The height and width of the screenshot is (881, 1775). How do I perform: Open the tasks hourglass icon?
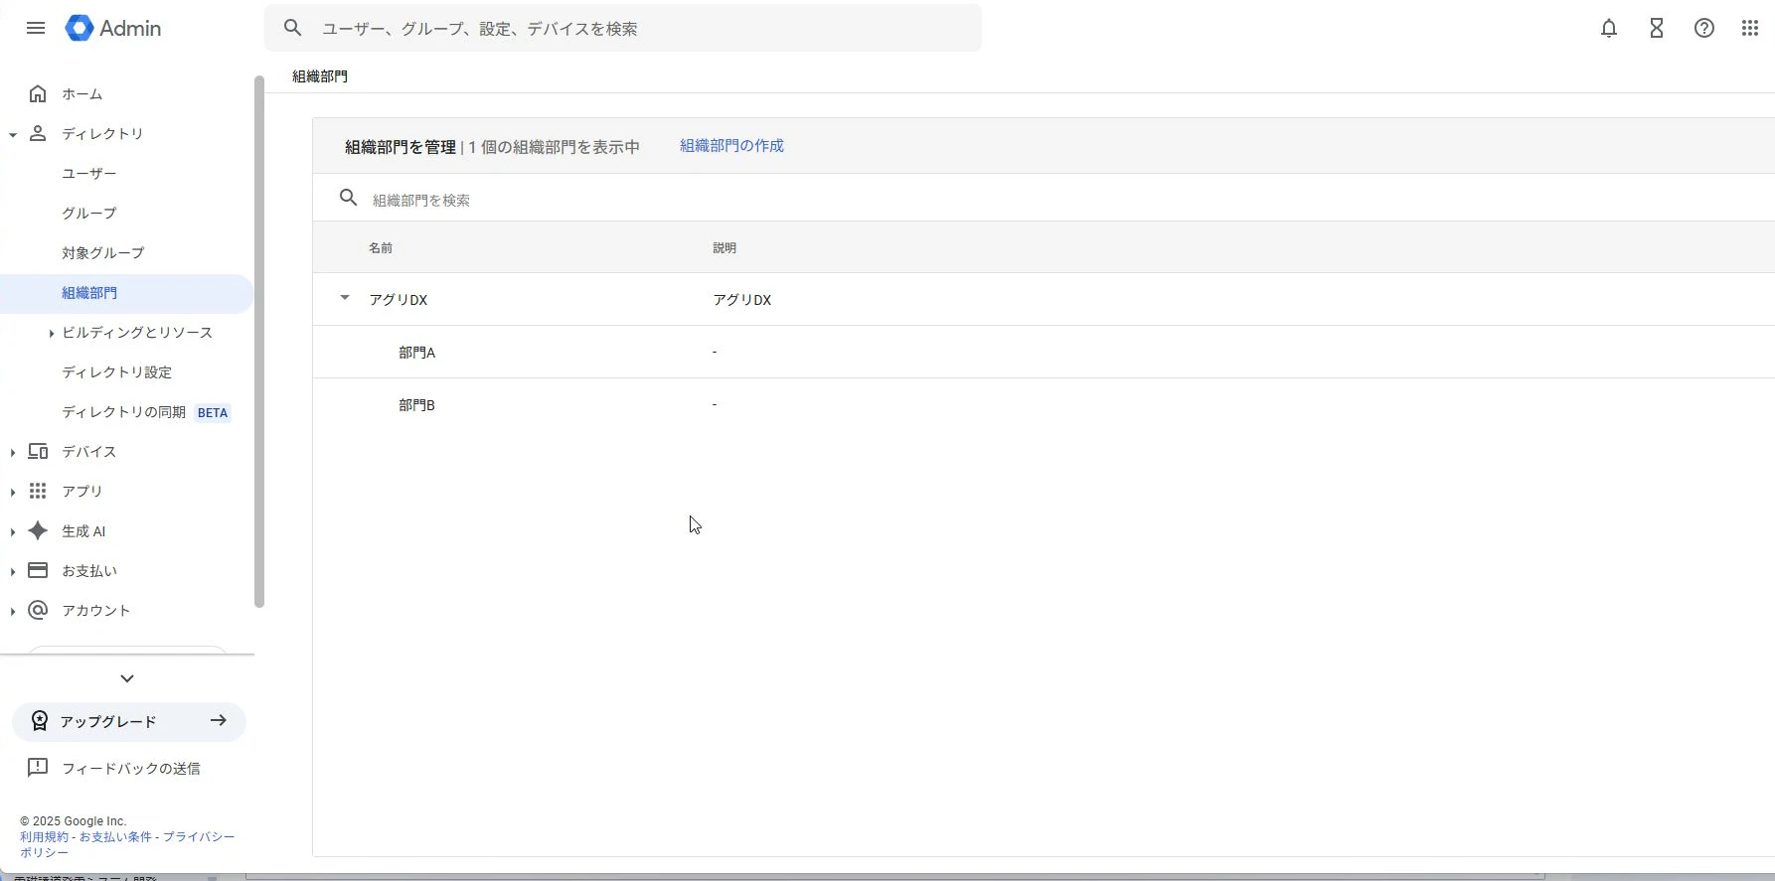(1657, 28)
